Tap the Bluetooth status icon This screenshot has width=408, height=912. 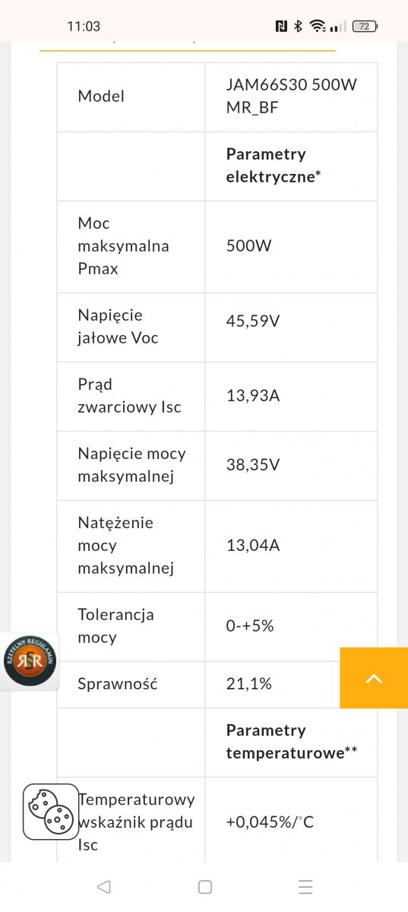[x=299, y=26]
